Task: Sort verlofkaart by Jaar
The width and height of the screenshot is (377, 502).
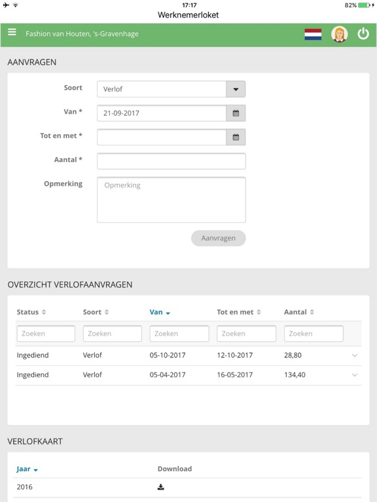Action: pos(27,469)
